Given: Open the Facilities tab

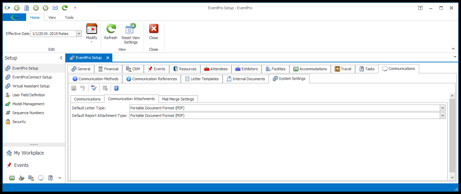Looking at the screenshot, I should (275, 69).
